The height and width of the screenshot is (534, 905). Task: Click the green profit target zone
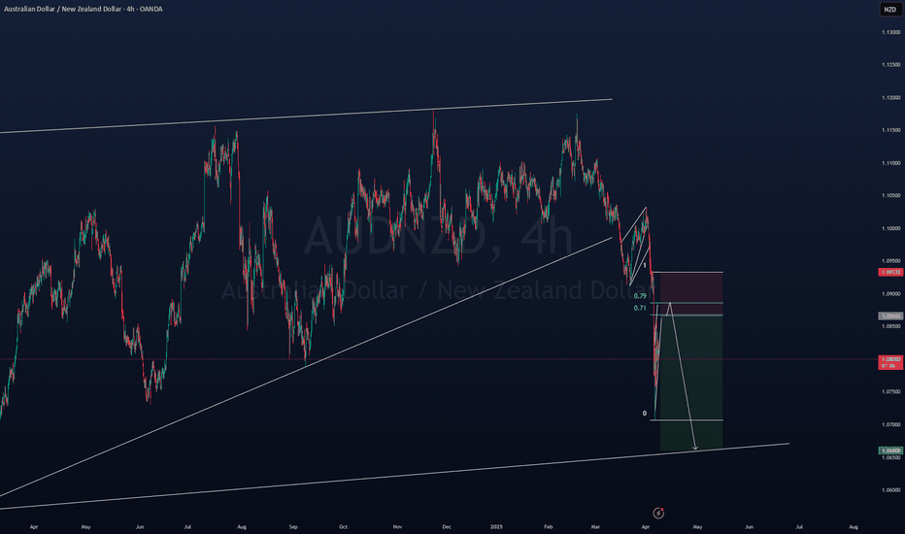691,383
